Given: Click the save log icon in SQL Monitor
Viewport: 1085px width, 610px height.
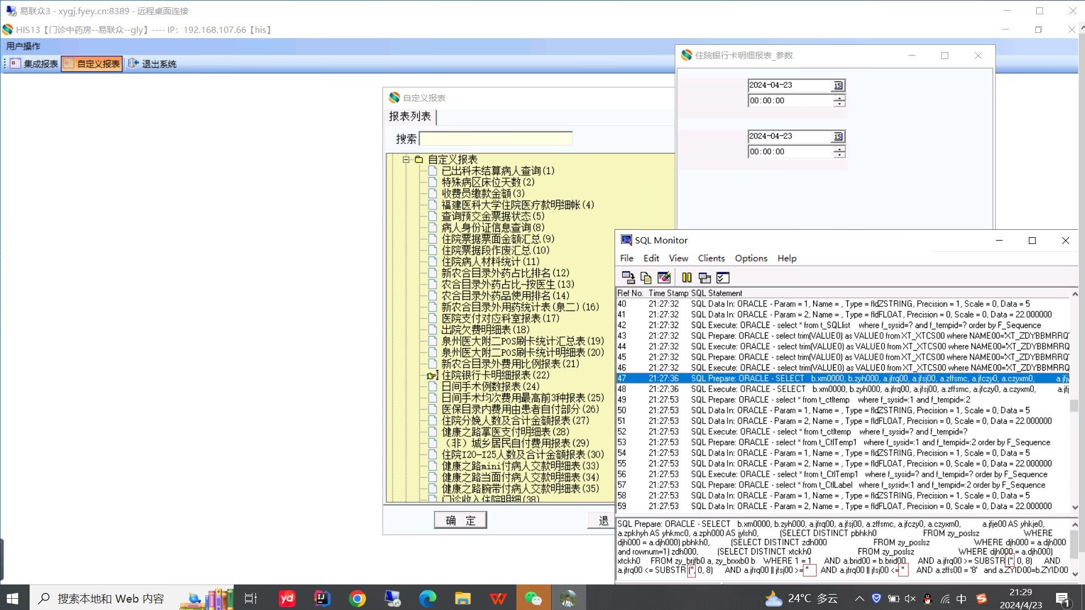Looking at the screenshot, I should (628, 277).
